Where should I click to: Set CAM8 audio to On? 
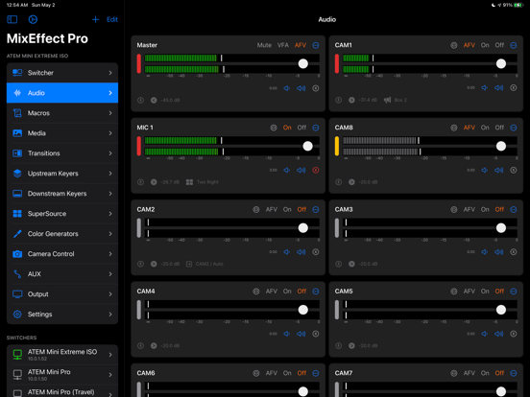pyautogui.click(x=485, y=128)
